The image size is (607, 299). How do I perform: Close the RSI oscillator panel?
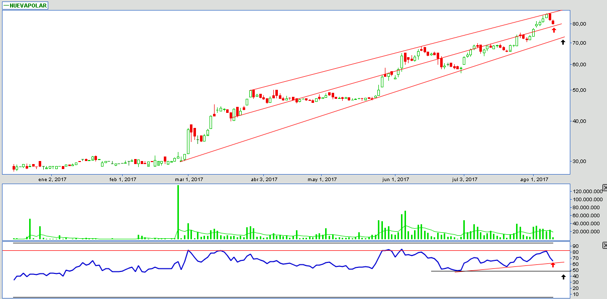[604, 245]
